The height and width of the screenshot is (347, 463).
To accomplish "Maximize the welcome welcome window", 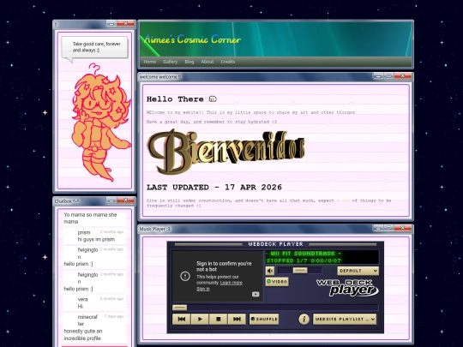I will (389, 76).
